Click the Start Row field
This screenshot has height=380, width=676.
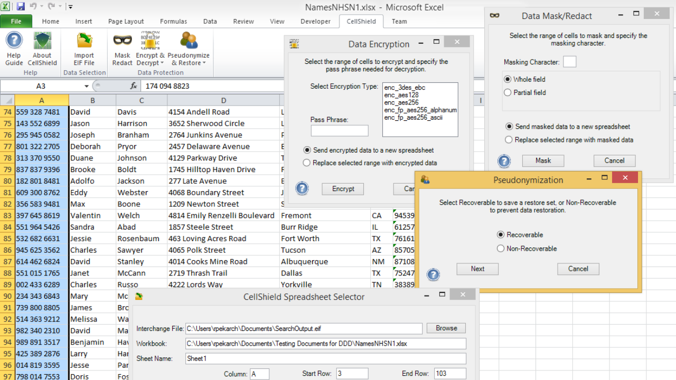[352, 374]
